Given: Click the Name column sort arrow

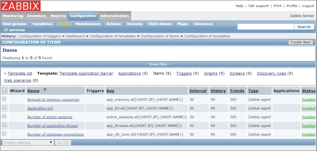Looking at the screenshot, I should [45, 90].
